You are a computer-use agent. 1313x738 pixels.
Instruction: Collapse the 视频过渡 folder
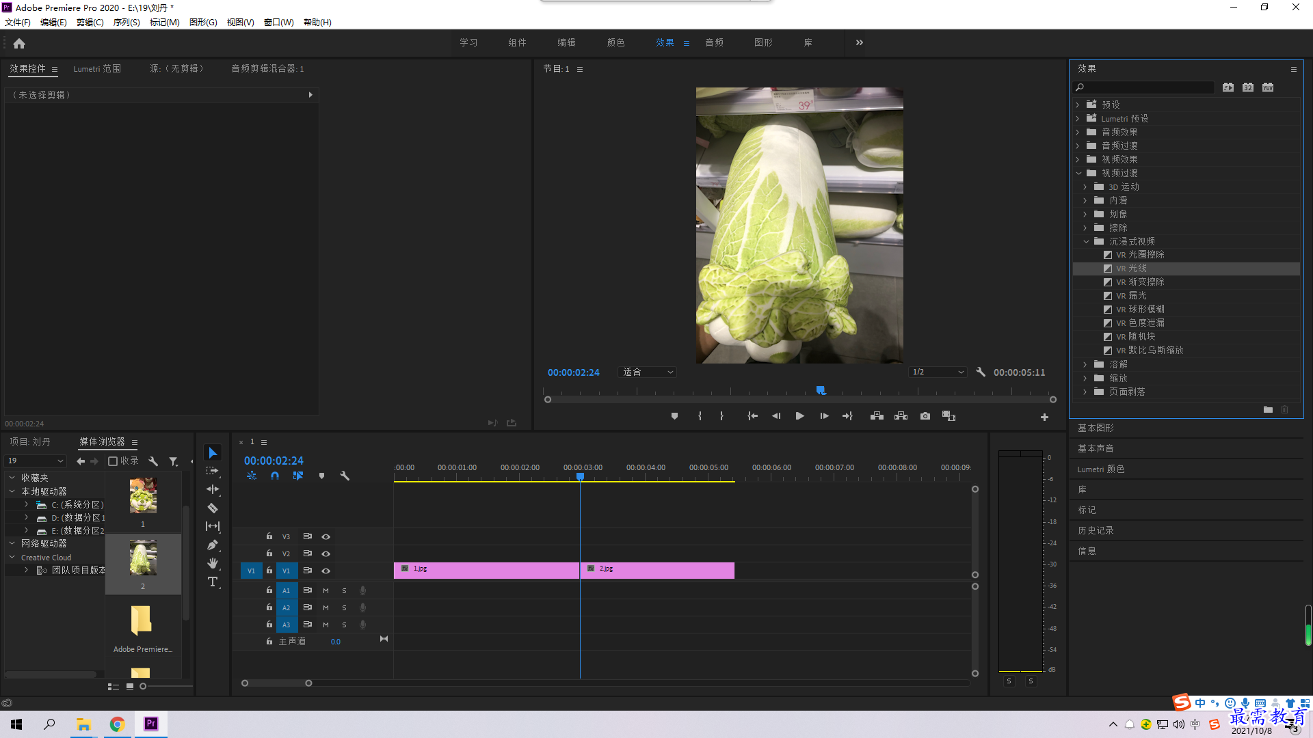click(x=1078, y=173)
